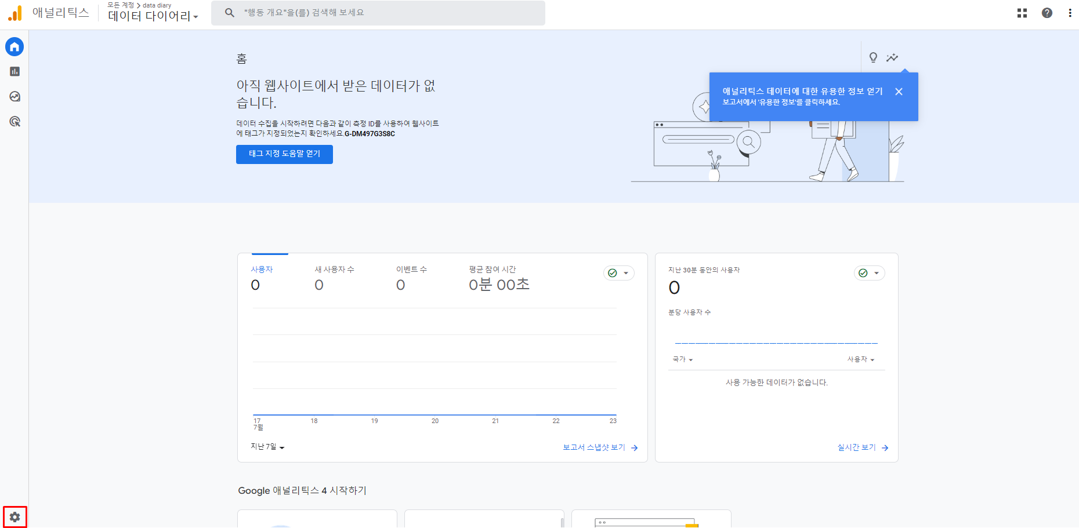This screenshot has width=1079, height=528.
Task: Close the blue insights tooltip
Action: 899,92
